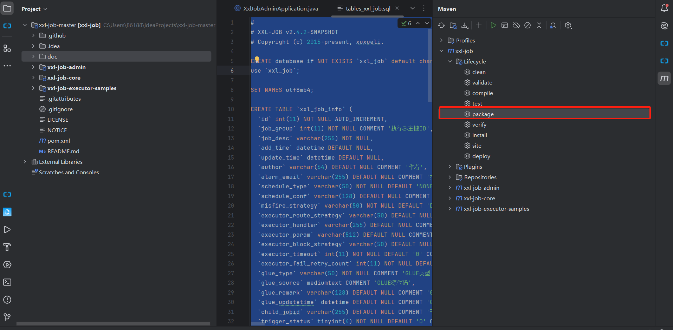Open the Terminal tool window
Image resolution: width=673 pixels, height=330 pixels.
point(7,282)
